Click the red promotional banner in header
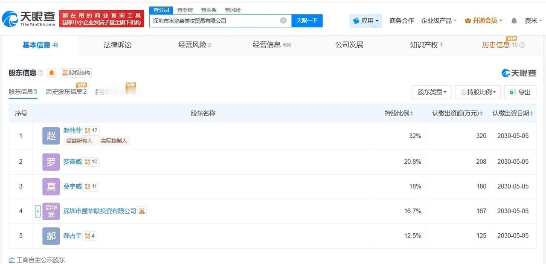546x264 pixels. 102,18
